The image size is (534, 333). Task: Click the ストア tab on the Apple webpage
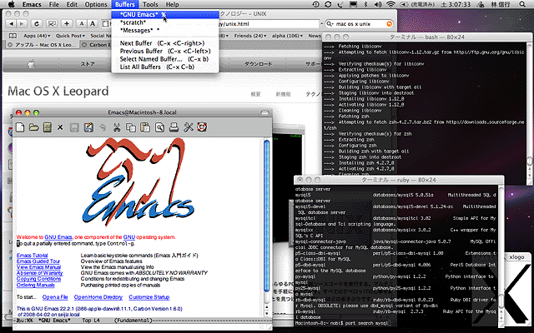(x=87, y=64)
